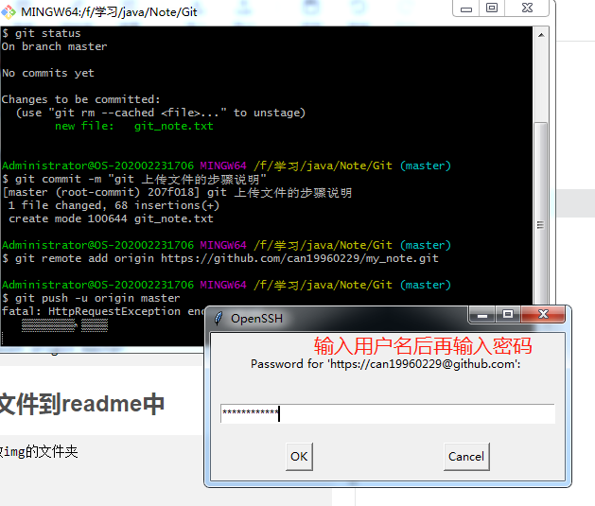Click the 'OpenSSH' dialog title text
Viewport: 595px width, 506px height.
257,318
